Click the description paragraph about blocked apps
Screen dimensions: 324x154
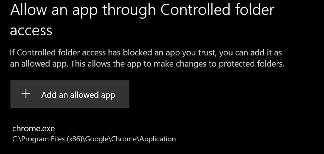(x=147, y=58)
